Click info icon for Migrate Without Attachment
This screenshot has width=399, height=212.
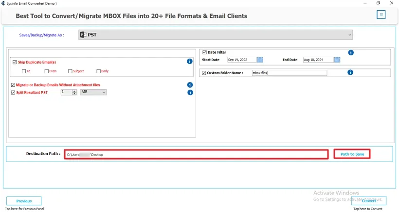click(190, 85)
